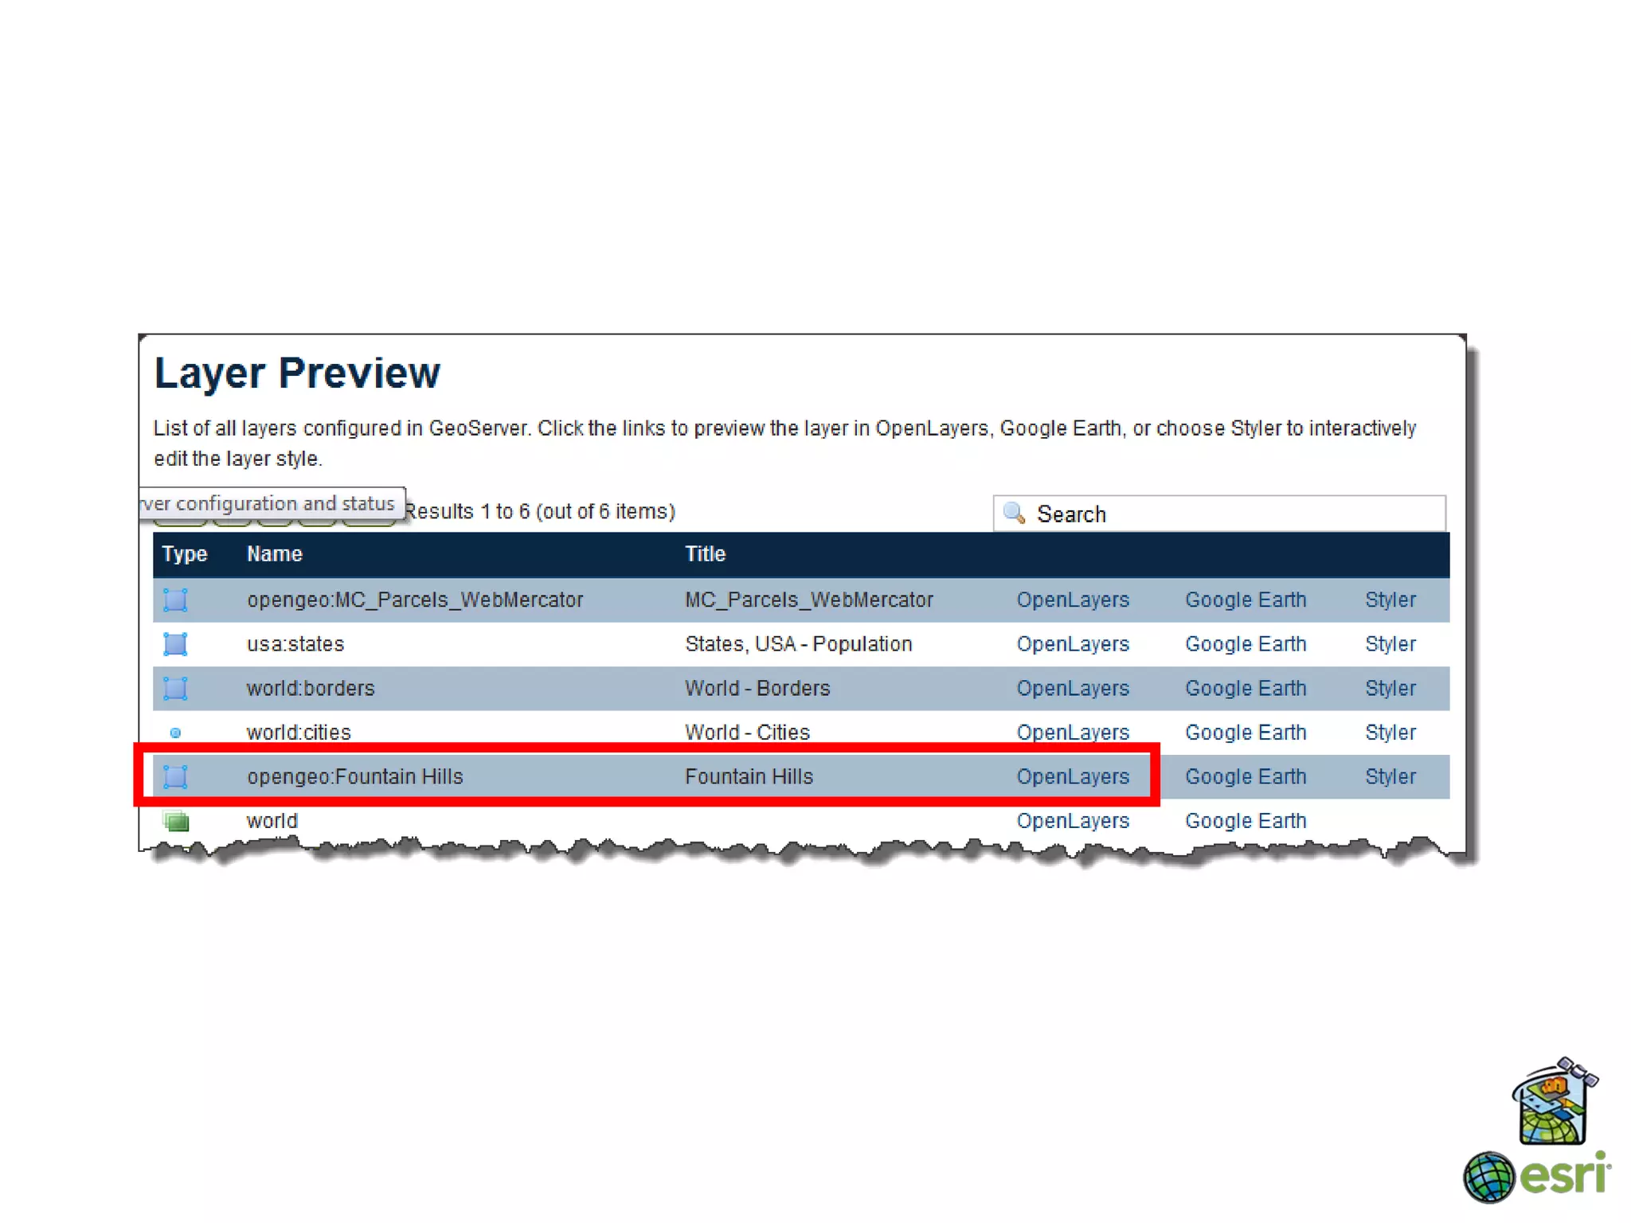The height and width of the screenshot is (1223, 1631).
Task: Preview world layer group in Google Earth
Action: click(1245, 820)
